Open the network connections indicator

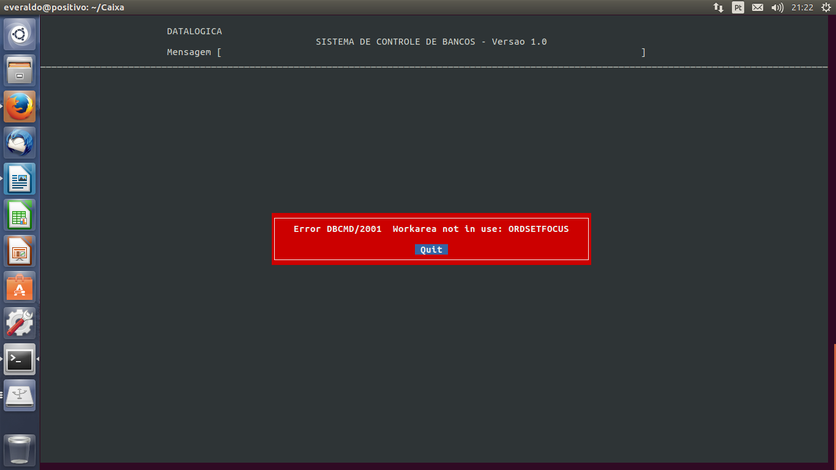(718, 7)
